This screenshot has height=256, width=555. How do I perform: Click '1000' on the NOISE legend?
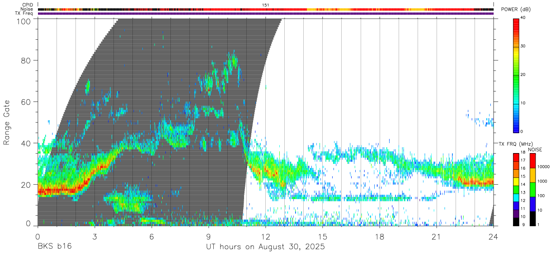pyautogui.click(x=542, y=181)
